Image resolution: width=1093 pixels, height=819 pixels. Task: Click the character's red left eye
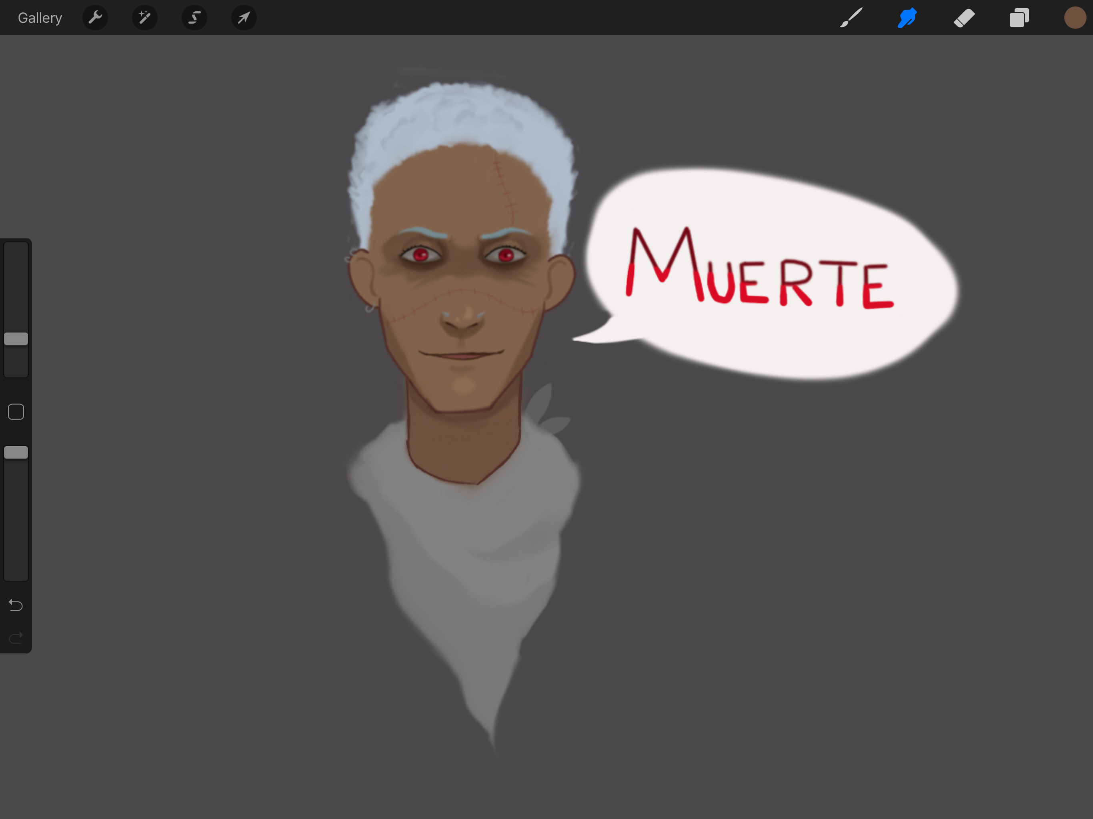(420, 255)
